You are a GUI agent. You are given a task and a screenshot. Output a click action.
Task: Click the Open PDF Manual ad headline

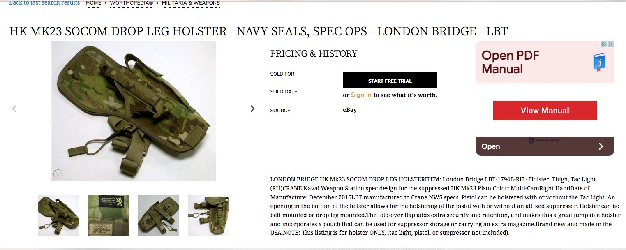[x=511, y=62]
